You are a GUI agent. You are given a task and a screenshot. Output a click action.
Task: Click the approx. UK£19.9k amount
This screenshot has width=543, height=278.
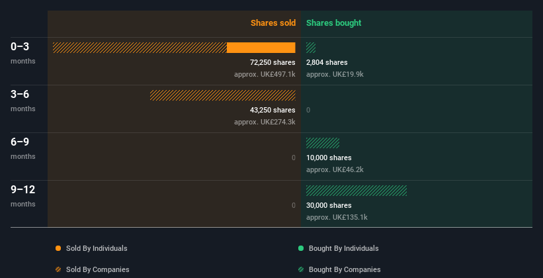(x=335, y=74)
